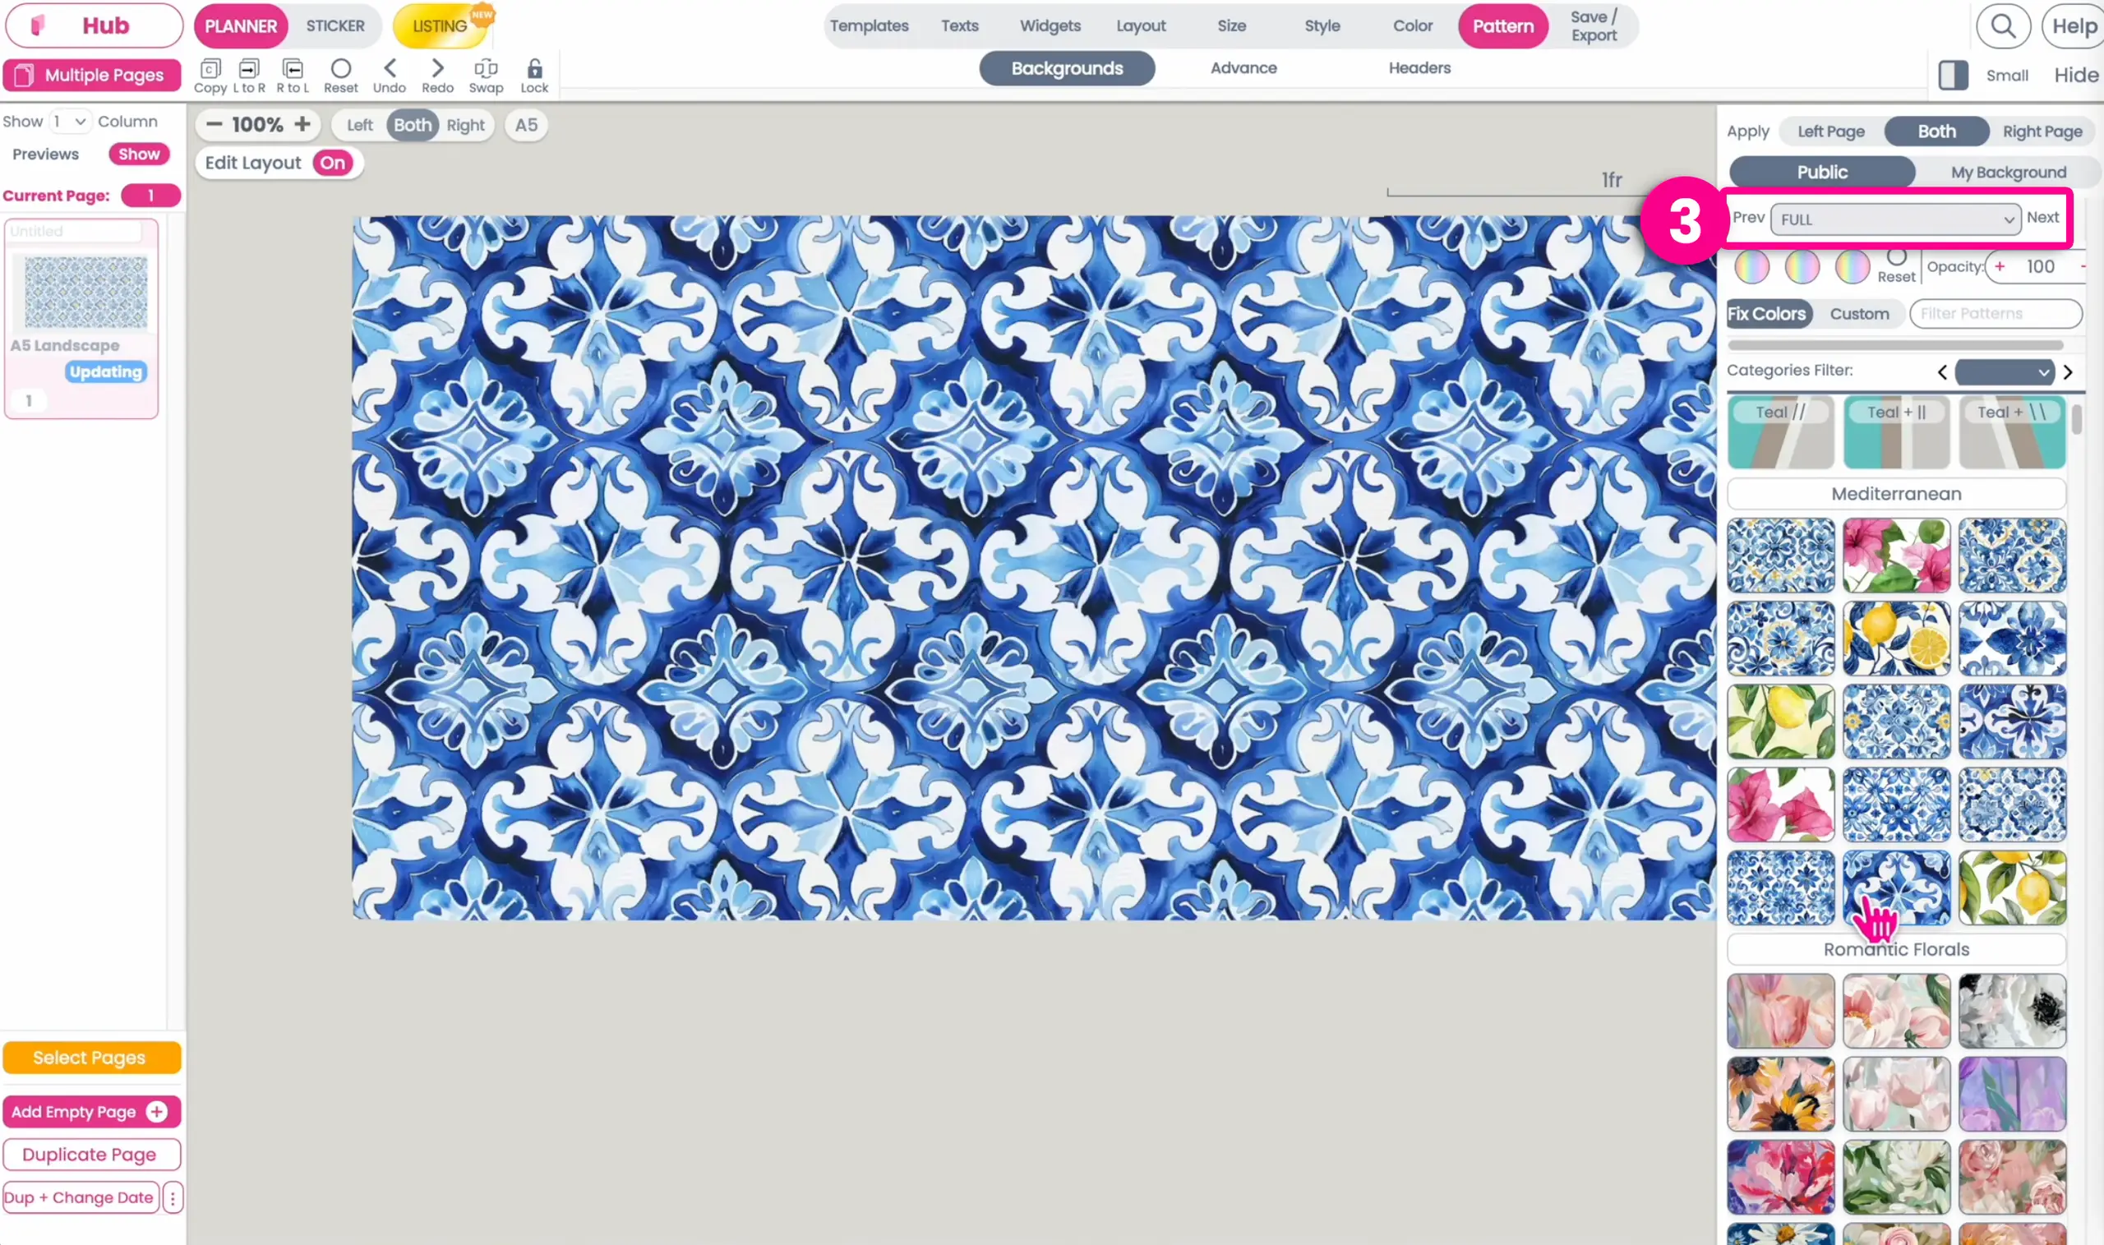2104x1245 pixels.
Task: Toggle Edit Layout On switch
Action: coord(332,163)
